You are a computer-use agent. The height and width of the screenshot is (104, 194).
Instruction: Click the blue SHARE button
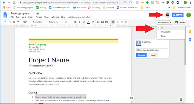click(x=178, y=15)
